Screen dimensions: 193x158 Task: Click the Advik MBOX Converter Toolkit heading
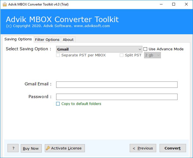click(62, 19)
